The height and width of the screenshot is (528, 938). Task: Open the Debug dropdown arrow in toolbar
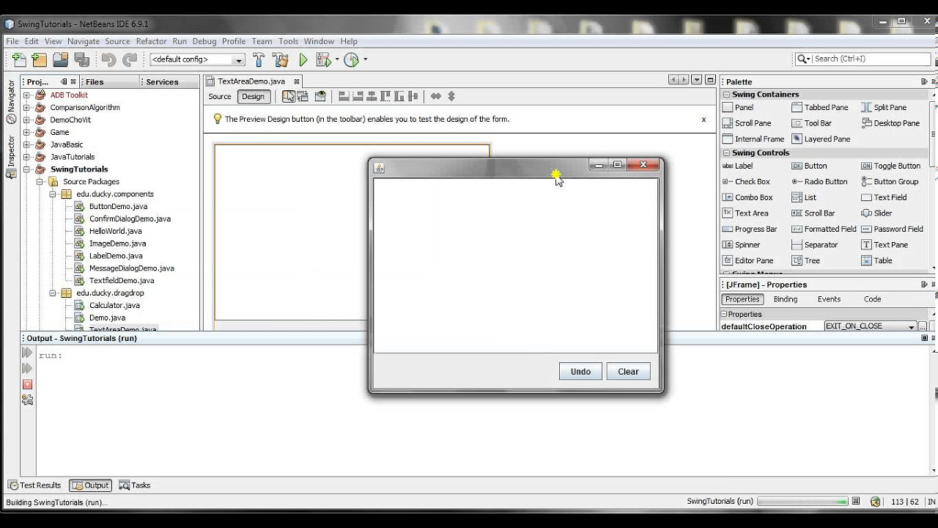[337, 59]
